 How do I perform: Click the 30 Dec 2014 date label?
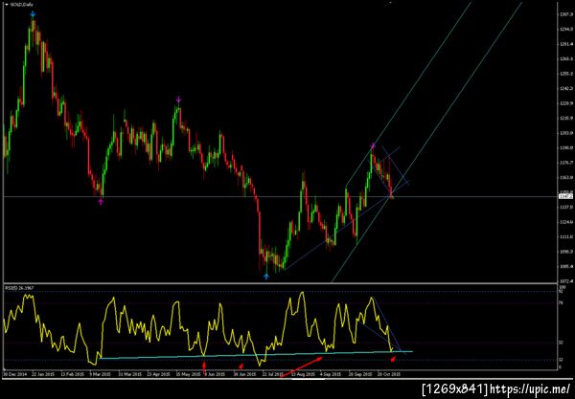(15, 374)
